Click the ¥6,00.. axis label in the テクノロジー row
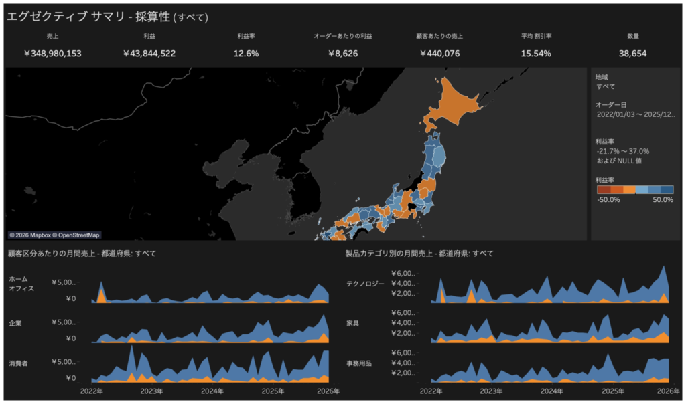The width and height of the screenshot is (686, 404). (403, 274)
